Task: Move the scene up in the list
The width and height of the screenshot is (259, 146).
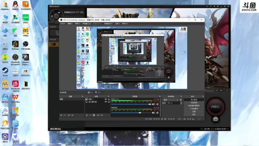Action: click(x=69, y=115)
